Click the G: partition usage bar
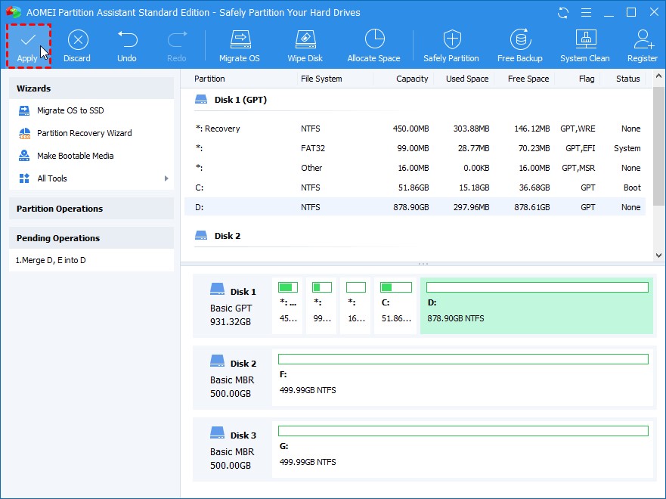This screenshot has width=666, height=499. pyautogui.click(x=463, y=431)
